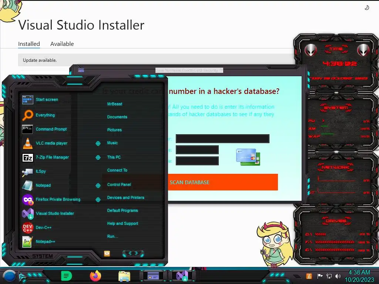Viewport: 379px width, 284px height.
Task: Click the SYSTEM widget header
Action: (x=336, y=108)
